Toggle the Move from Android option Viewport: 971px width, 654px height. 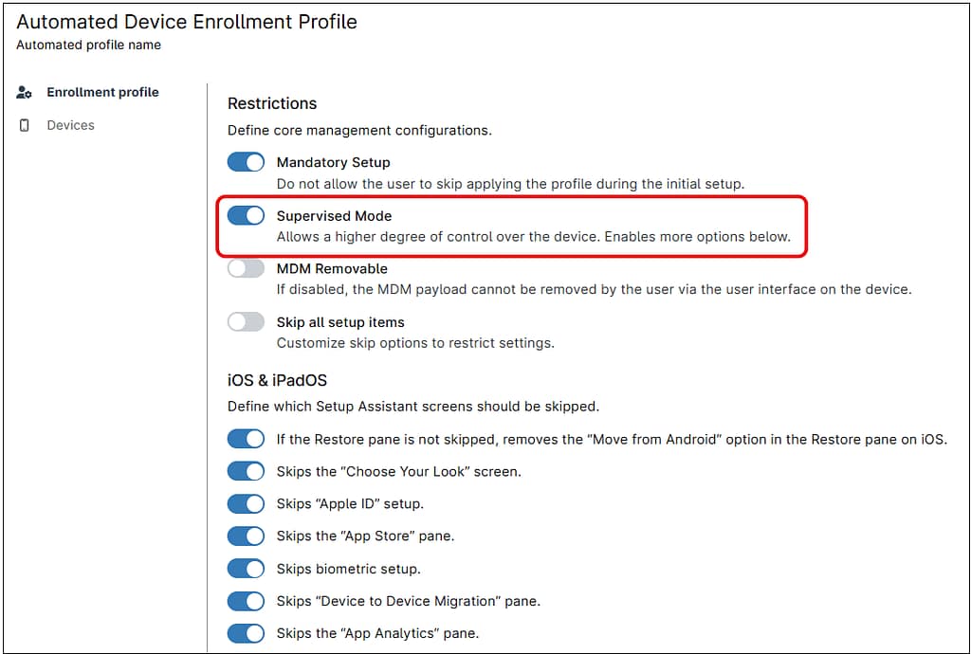(246, 439)
